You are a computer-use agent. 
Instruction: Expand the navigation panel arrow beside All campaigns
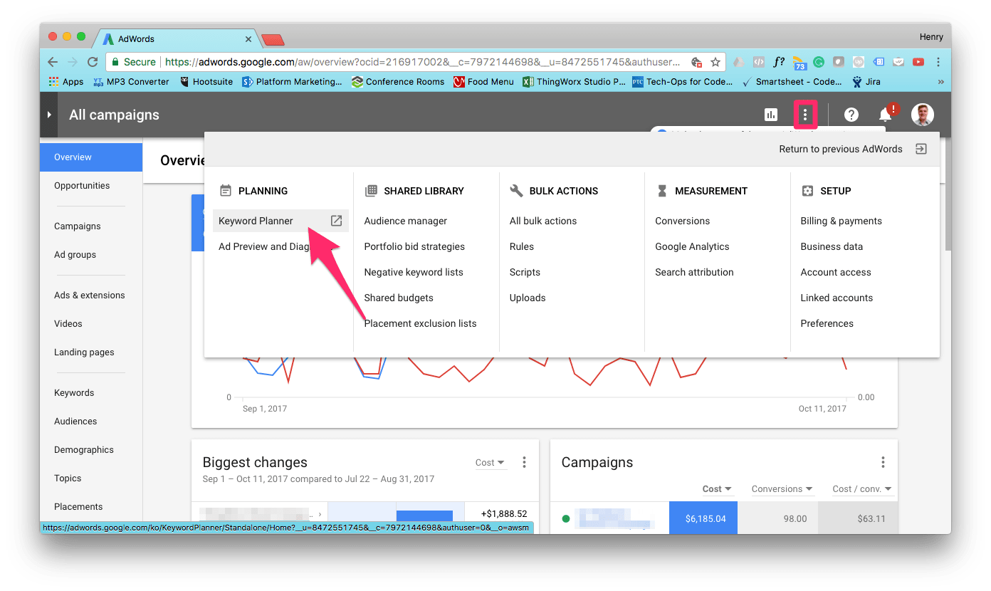49,115
